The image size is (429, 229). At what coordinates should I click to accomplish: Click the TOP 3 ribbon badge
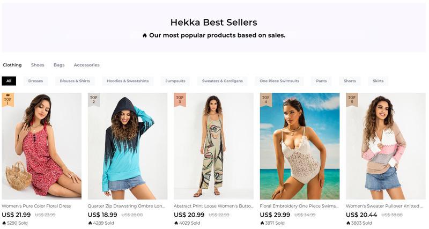(x=180, y=100)
